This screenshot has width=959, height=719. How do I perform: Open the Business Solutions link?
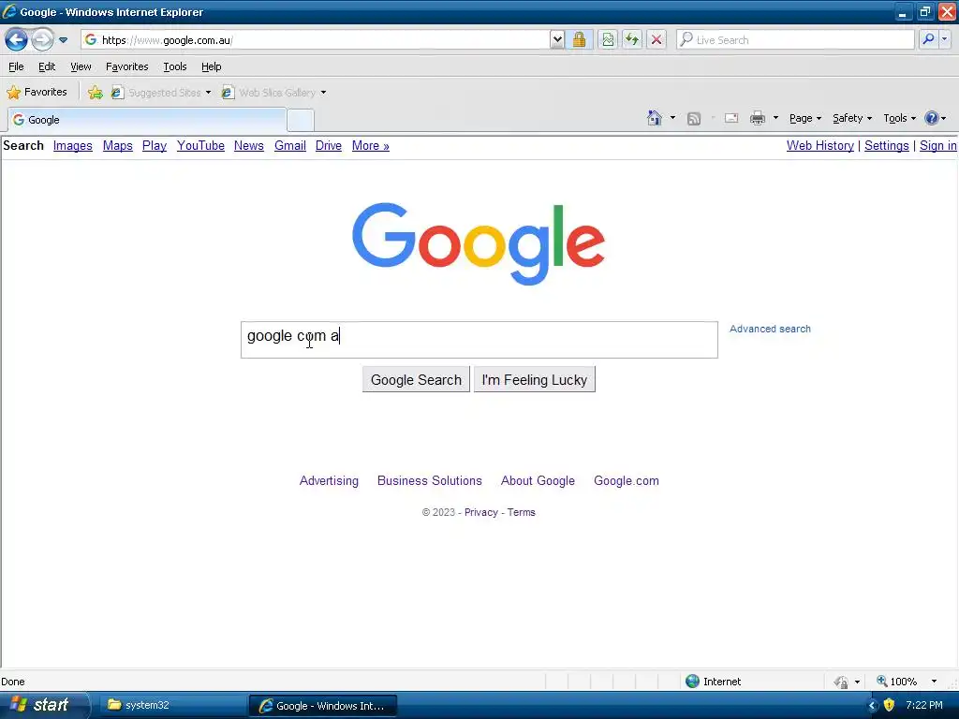click(x=429, y=480)
